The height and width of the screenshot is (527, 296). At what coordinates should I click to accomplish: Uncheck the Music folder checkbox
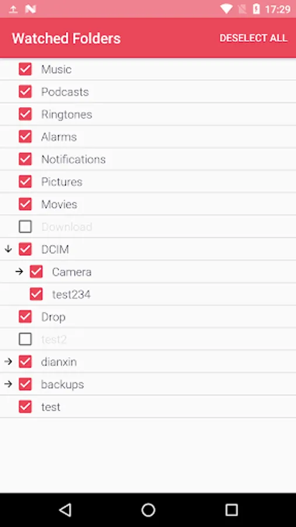pyautogui.click(x=25, y=69)
